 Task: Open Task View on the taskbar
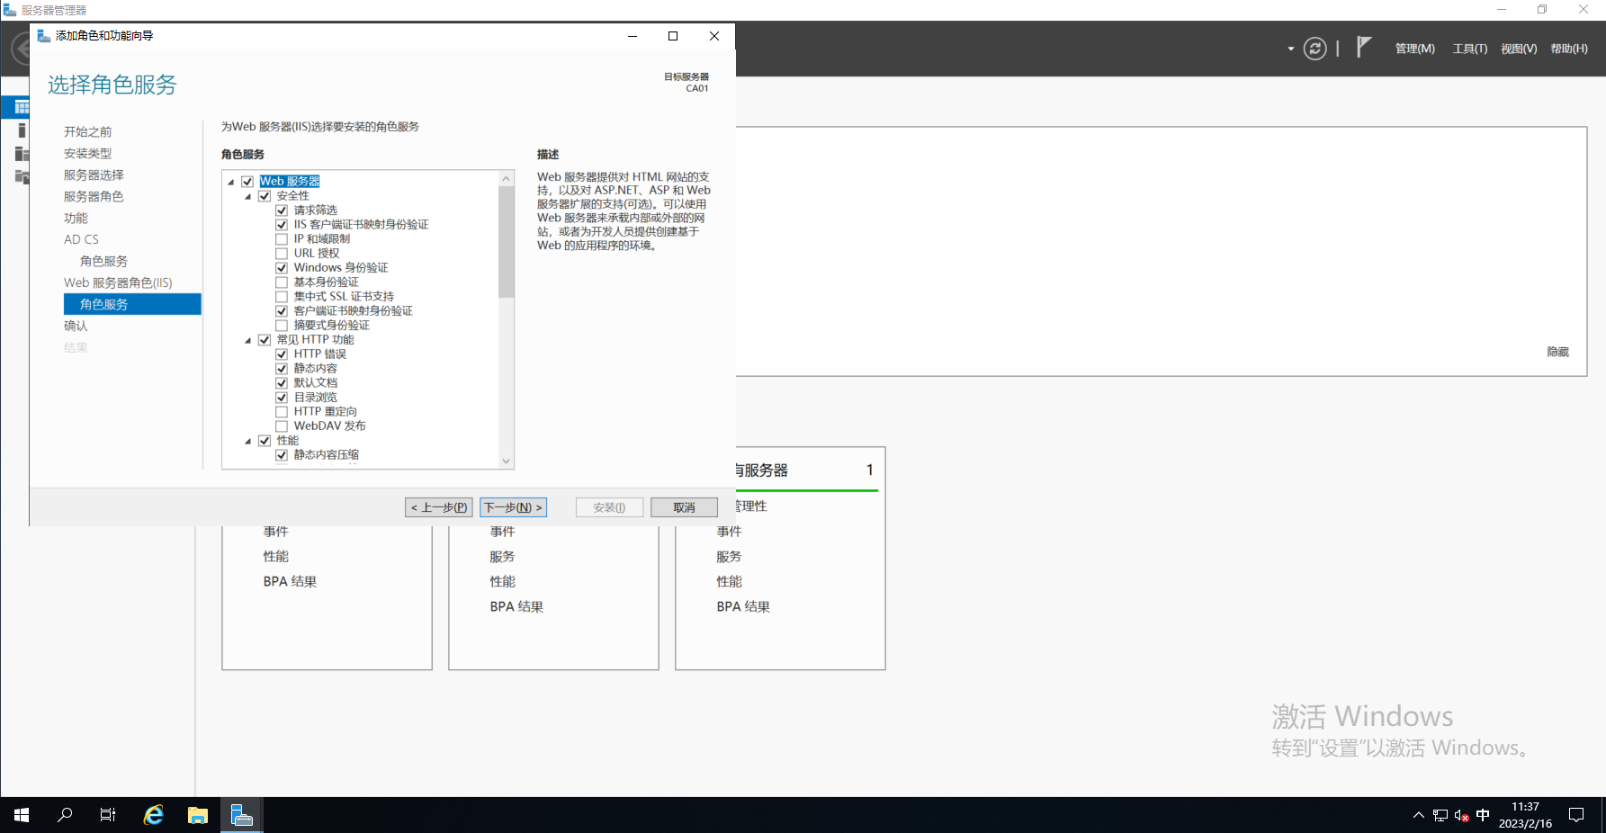coord(108,815)
